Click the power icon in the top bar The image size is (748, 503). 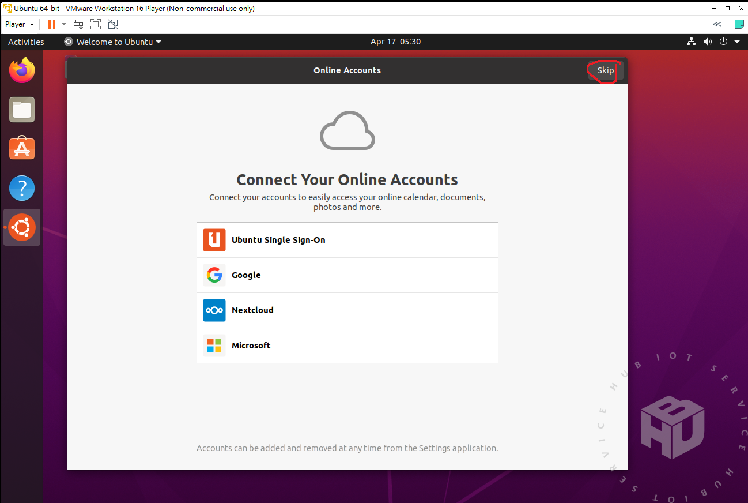click(x=724, y=42)
